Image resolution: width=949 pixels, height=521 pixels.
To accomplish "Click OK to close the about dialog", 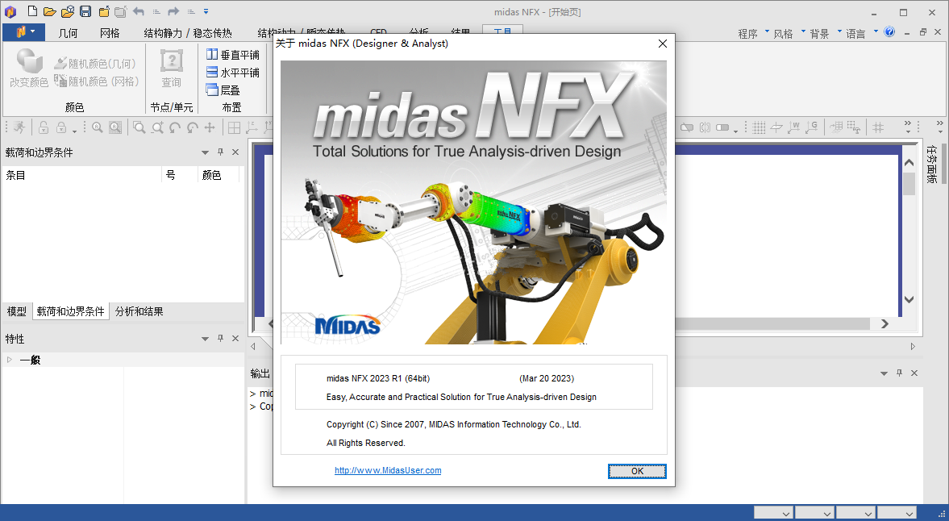I will coord(636,471).
